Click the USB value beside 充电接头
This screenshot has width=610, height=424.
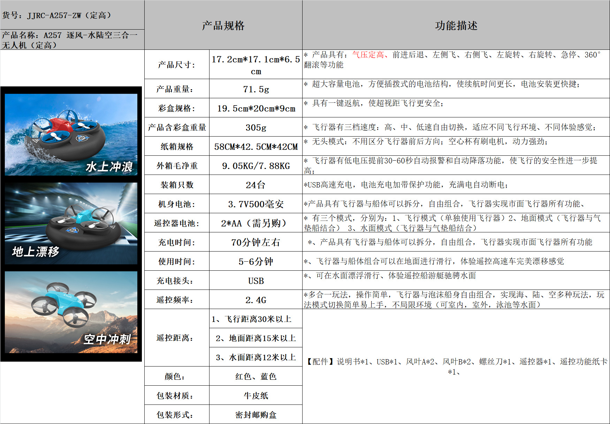pos(256,280)
